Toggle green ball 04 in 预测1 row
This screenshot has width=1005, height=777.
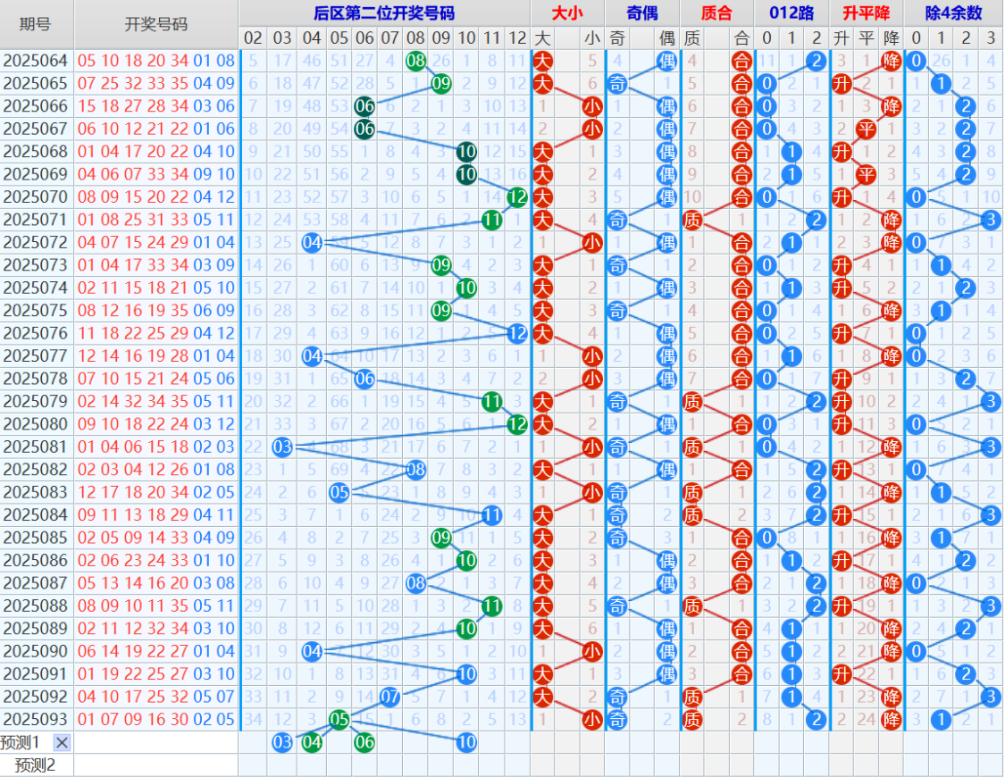312,742
